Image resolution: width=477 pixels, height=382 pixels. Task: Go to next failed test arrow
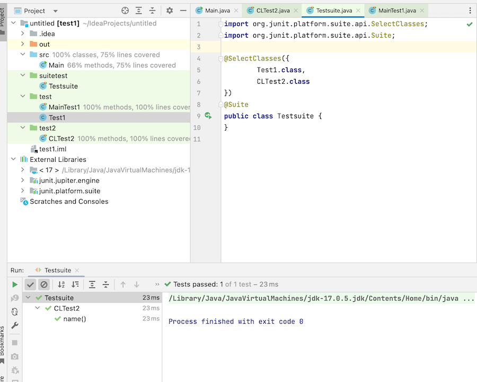pos(137,284)
